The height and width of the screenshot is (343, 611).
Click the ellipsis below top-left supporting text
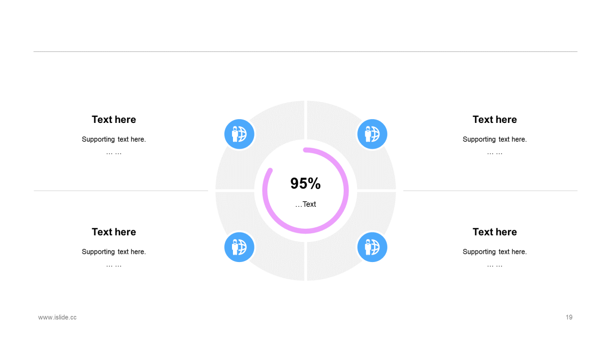[x=114, y=153]
